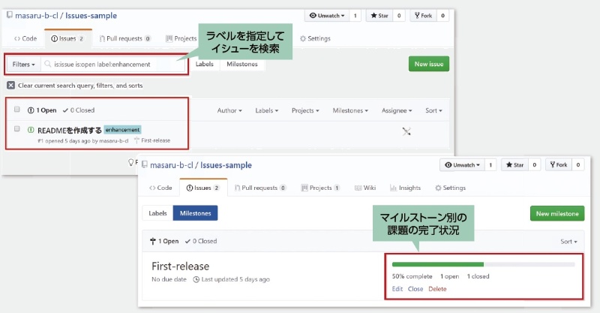Image resolution: width=600 pixels, height=313 pixels.
Task: Switch to Code tab in front window
Action: (x=160, y=188)
